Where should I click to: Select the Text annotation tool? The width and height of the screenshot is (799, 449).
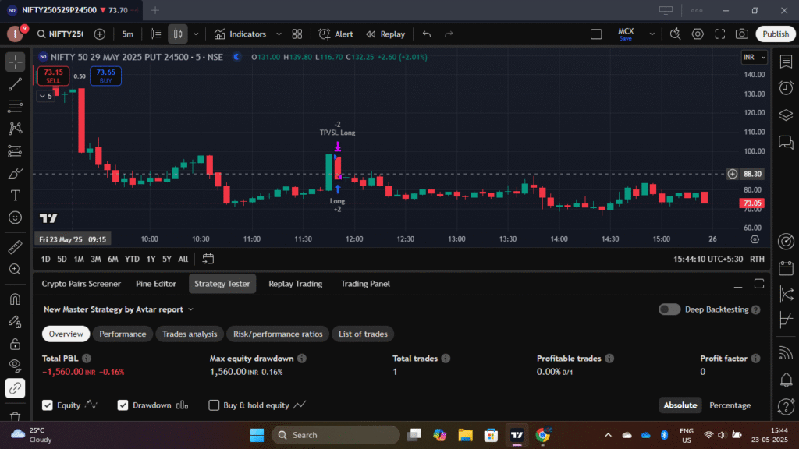16,196
